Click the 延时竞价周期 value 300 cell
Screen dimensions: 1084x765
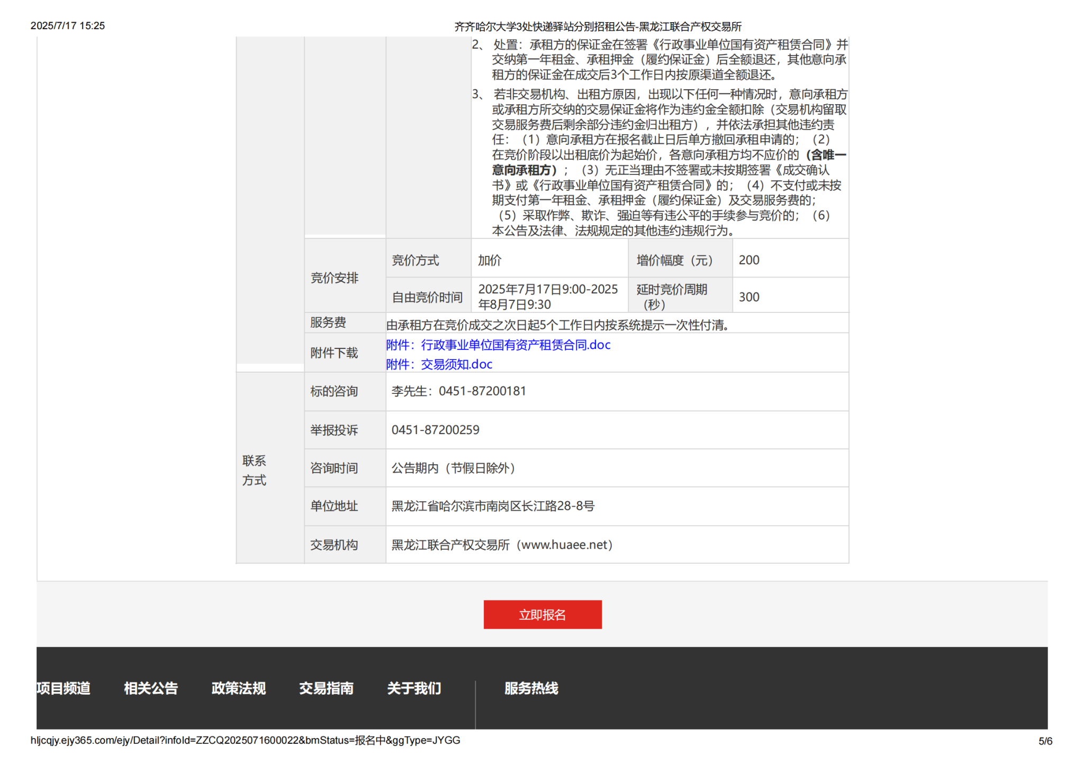749,297
